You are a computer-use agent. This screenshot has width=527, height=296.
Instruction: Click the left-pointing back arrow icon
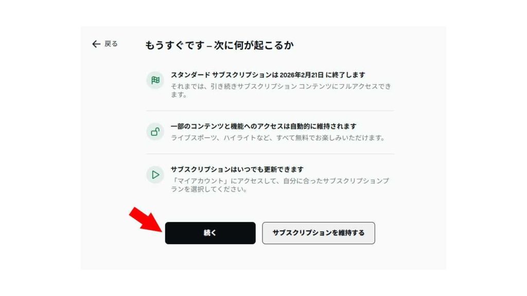click(x=96, y=44)
